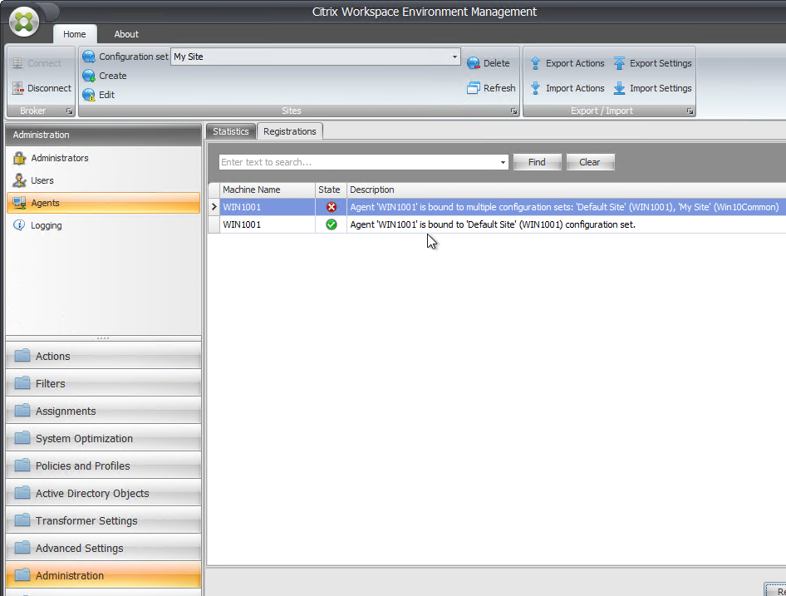The height and width of the screenshot is (596, 786).
Task: Click the Refresh label in Sites
Action: (x=499, y=88)
